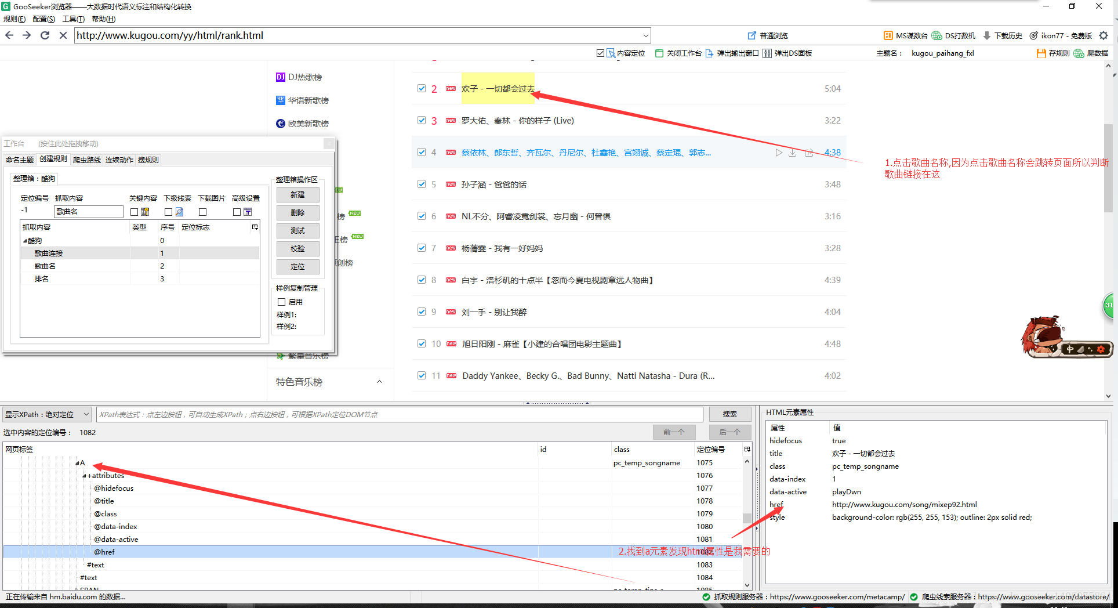Screen dimensions: 1118x608
Task: Click the 删除 button in workbench
Action: click(297, 213)
